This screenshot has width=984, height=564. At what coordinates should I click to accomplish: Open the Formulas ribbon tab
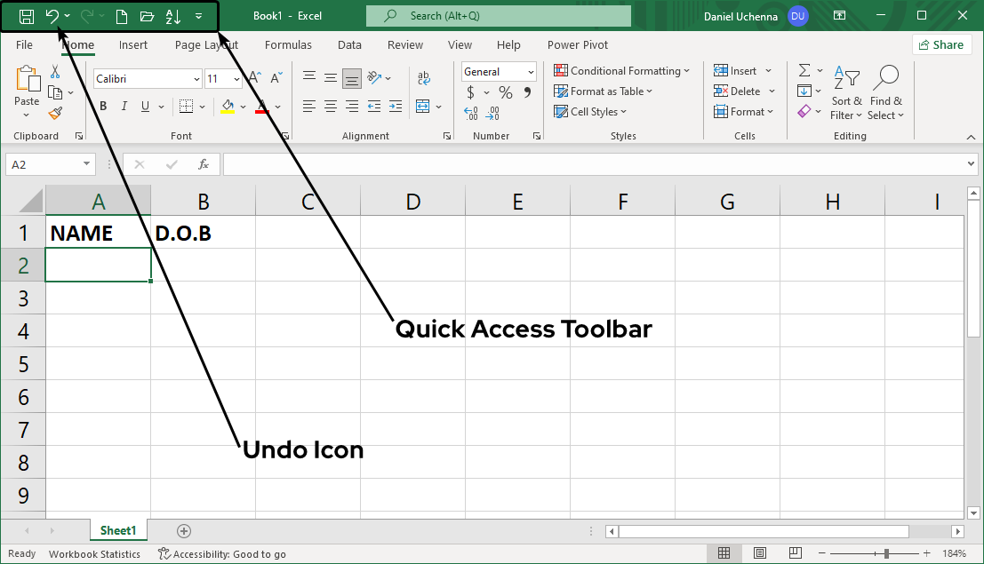pos(288,44)
